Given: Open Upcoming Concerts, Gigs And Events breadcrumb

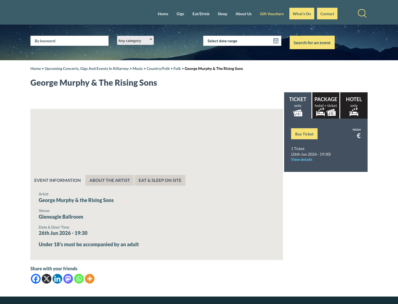Looking at the screenshot, I should (x=87, y=69).
